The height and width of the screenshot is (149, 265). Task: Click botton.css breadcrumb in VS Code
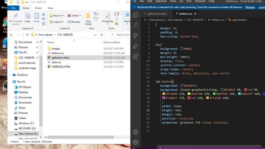click(218, 20)
